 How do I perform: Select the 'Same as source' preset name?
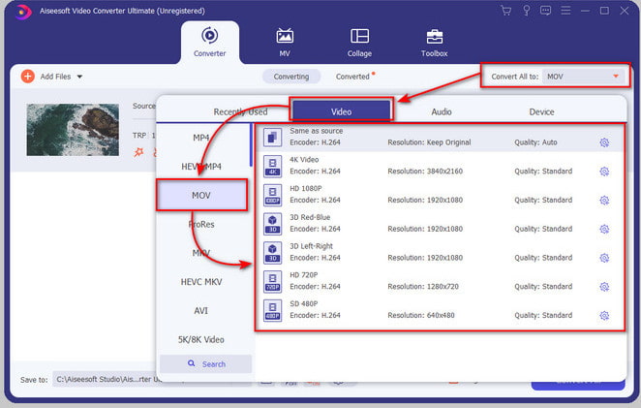pos(317,131)
